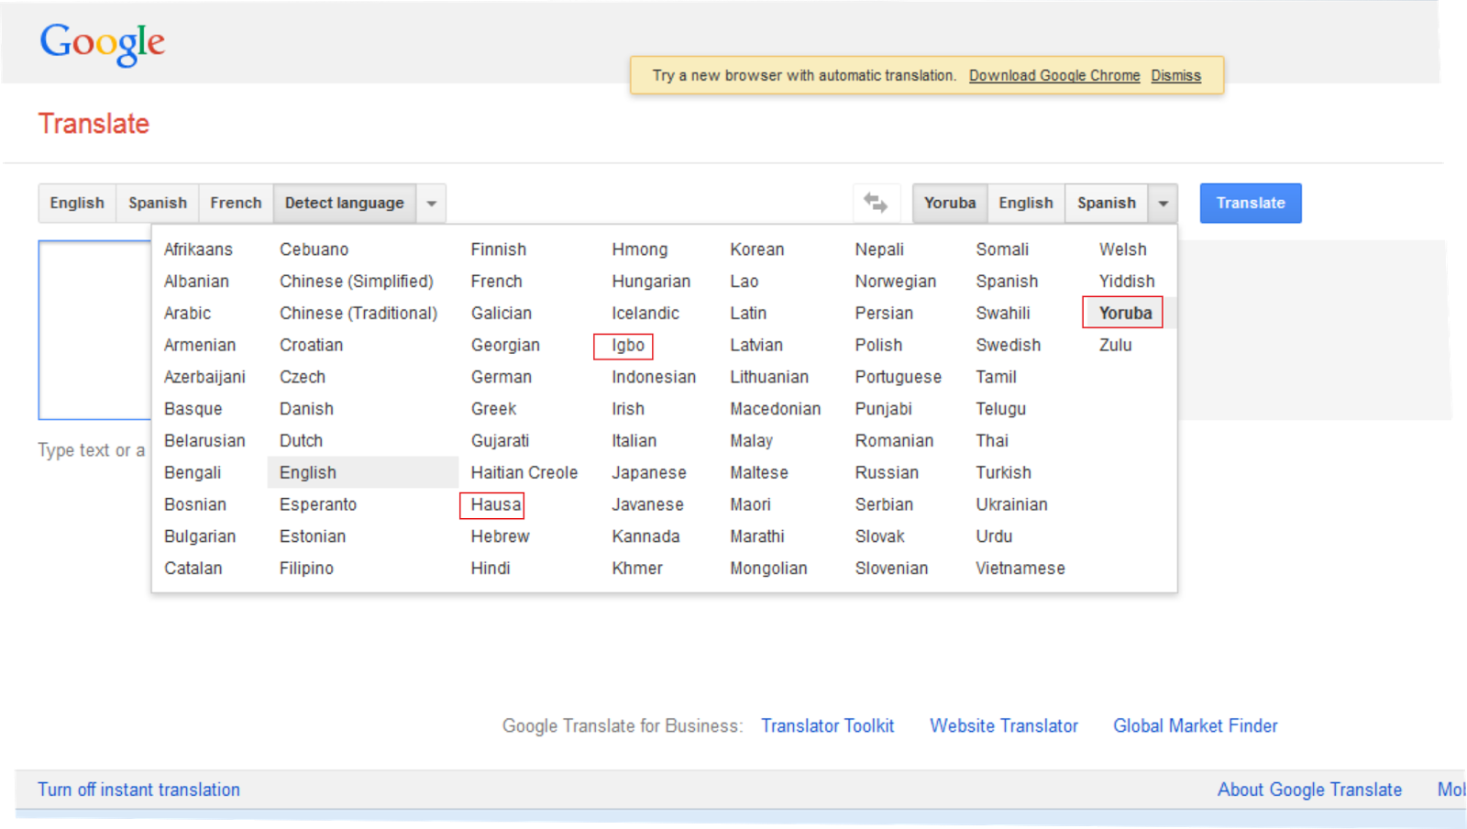Choose Afrikaans from language list
1467x829 pixels.
click(x=198, y=249)
